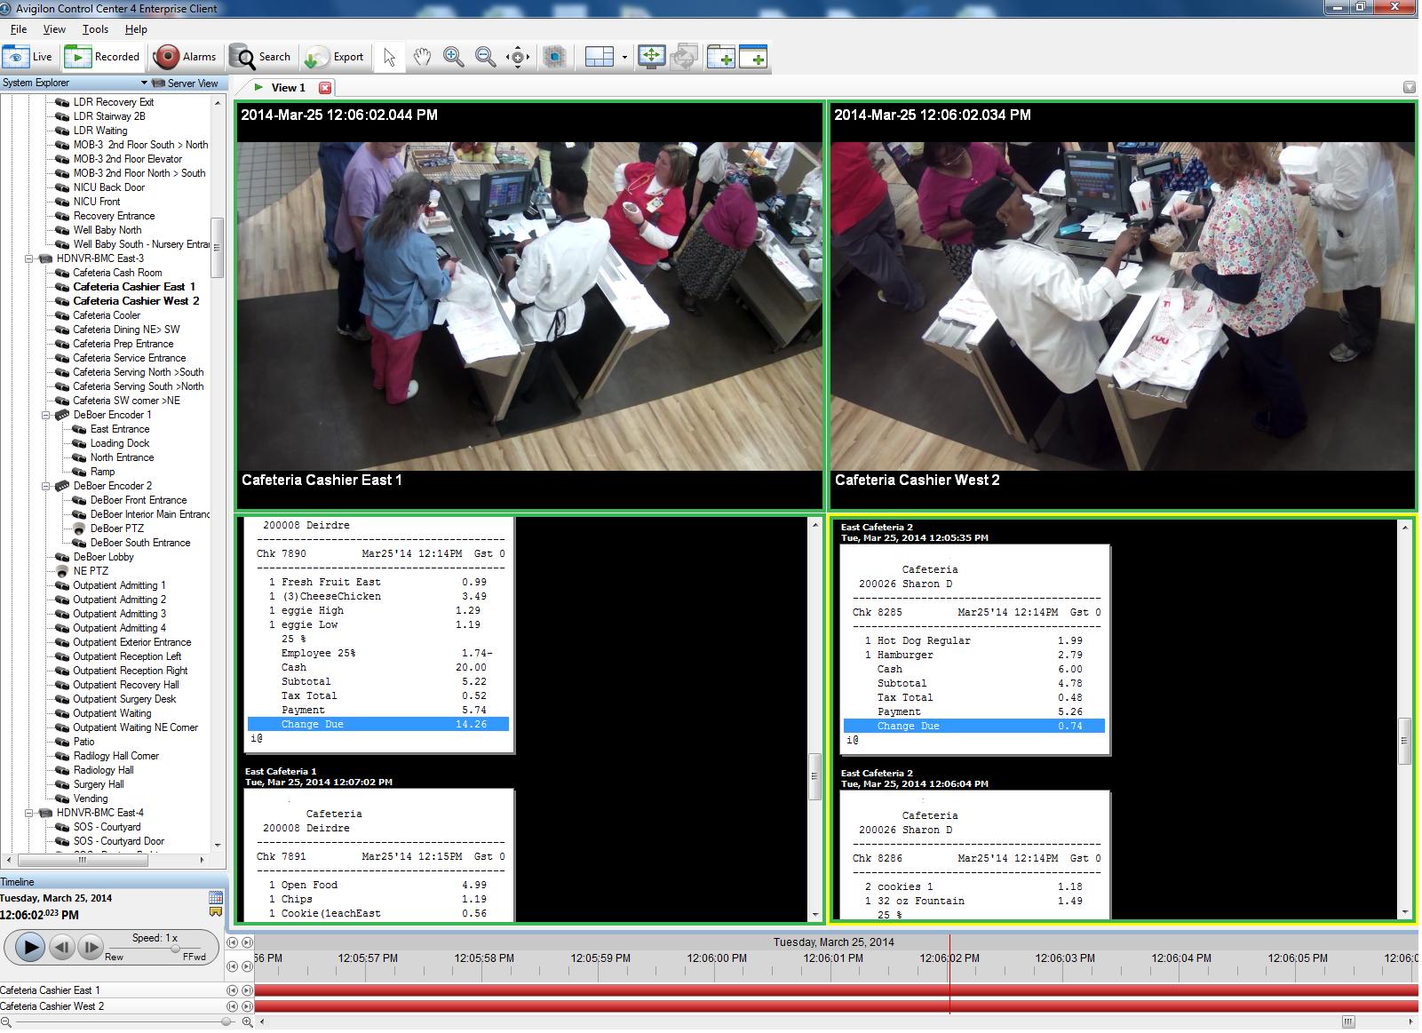Switch to Recorded video mode
This screenshot has width=1422, height=1033.
[x=104, y=57]
